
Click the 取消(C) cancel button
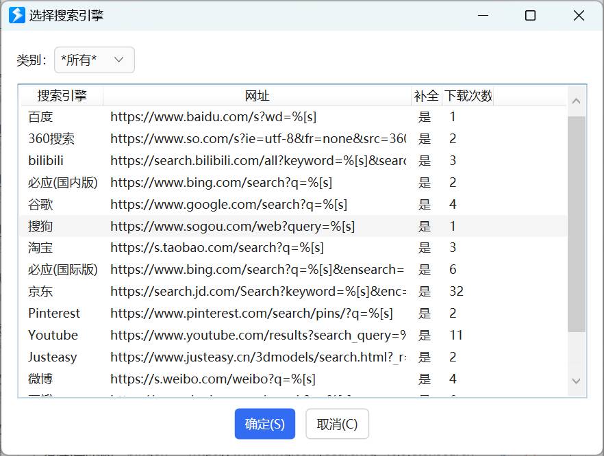[x=337, y=424]
